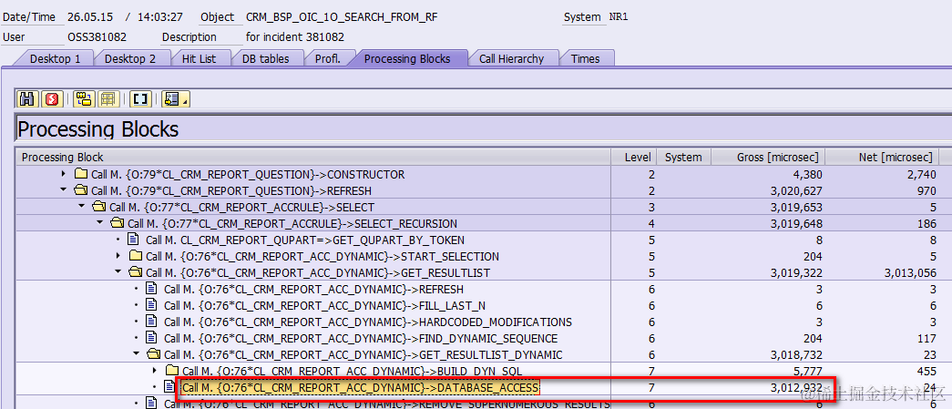952x409 pixels.
Task: Click net value 455
Action: [926, 372]
